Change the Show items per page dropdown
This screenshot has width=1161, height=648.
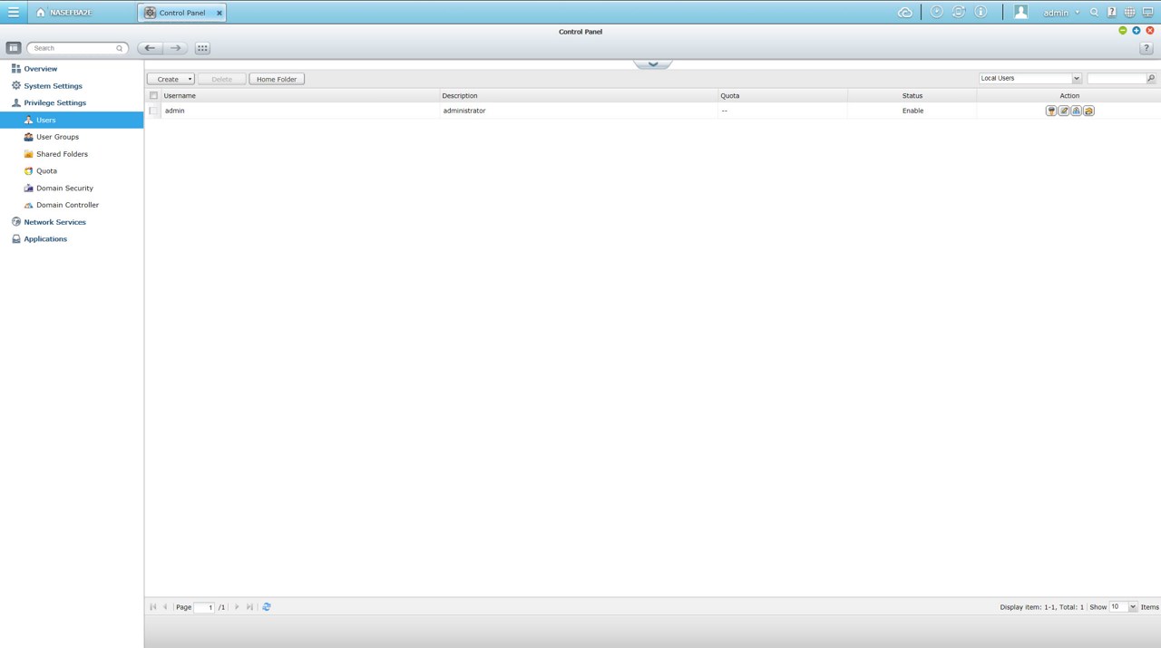coord(1123,607)
